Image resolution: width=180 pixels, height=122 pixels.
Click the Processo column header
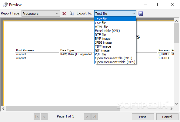pos(164,50)
